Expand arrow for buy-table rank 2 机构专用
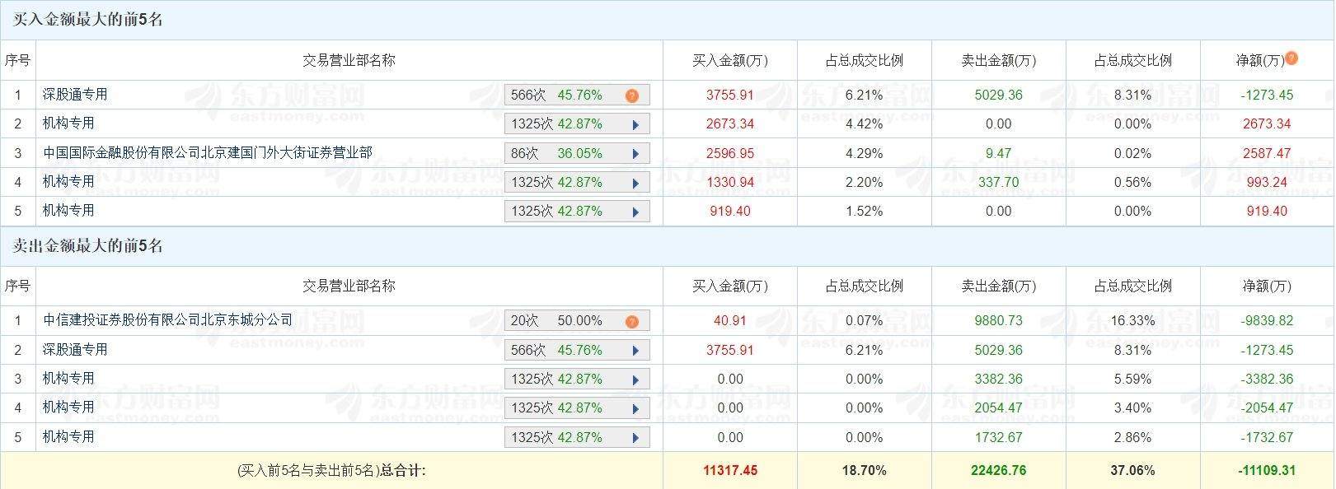This screenshot has height=489, width=1336. [x=635, y=125]
